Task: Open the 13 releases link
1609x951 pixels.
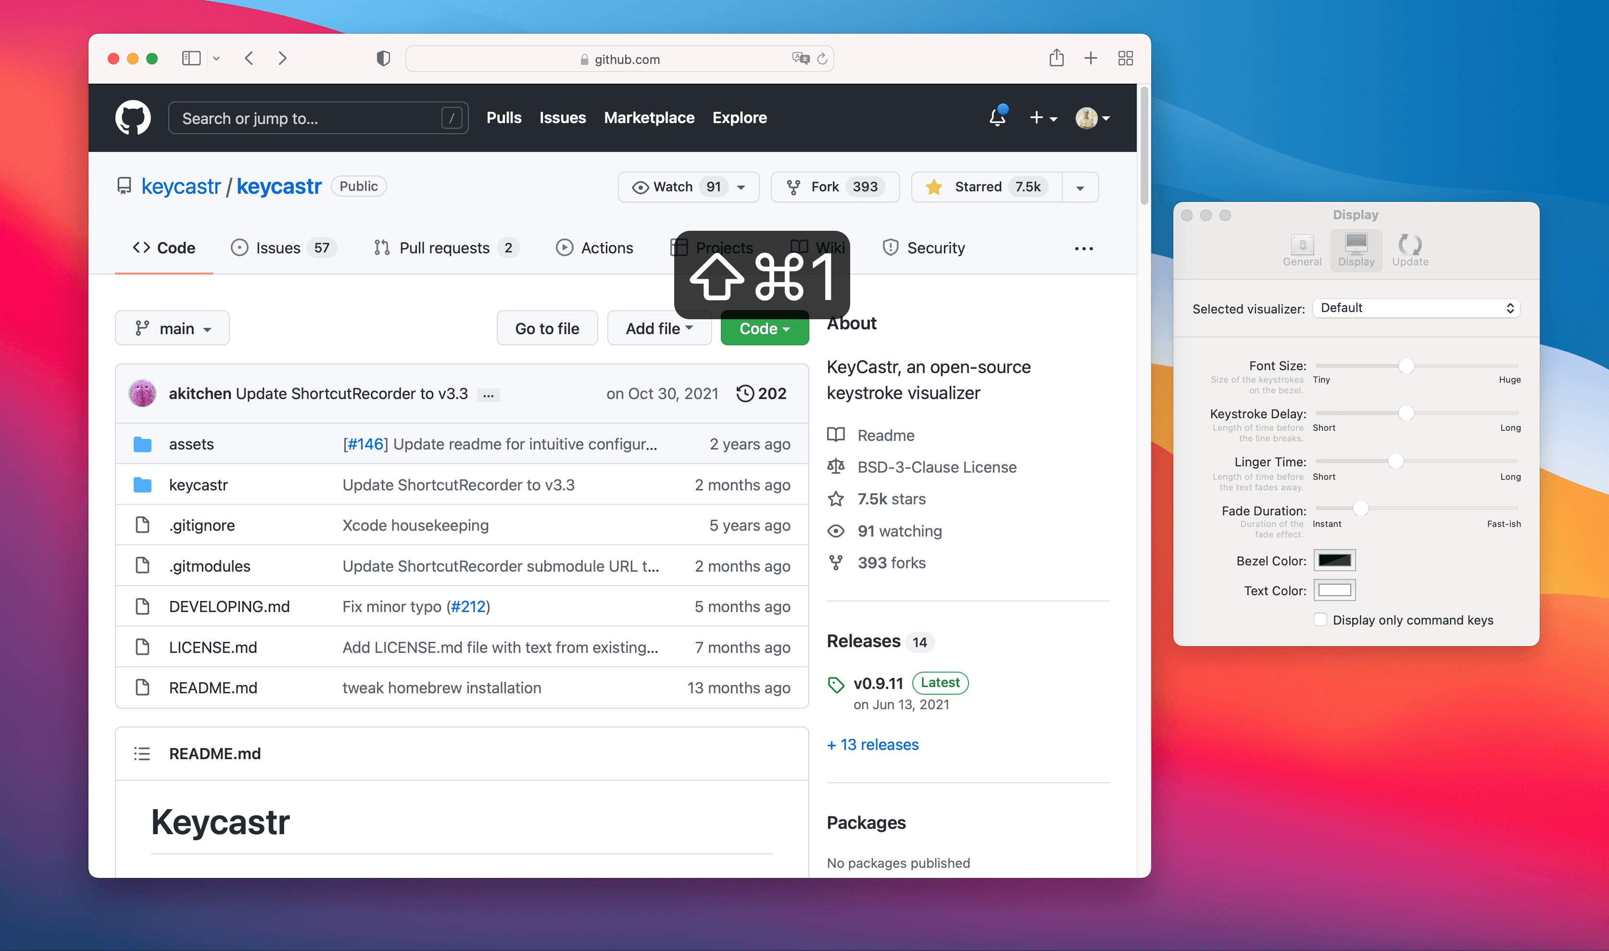Action: [x=873, y=744]
